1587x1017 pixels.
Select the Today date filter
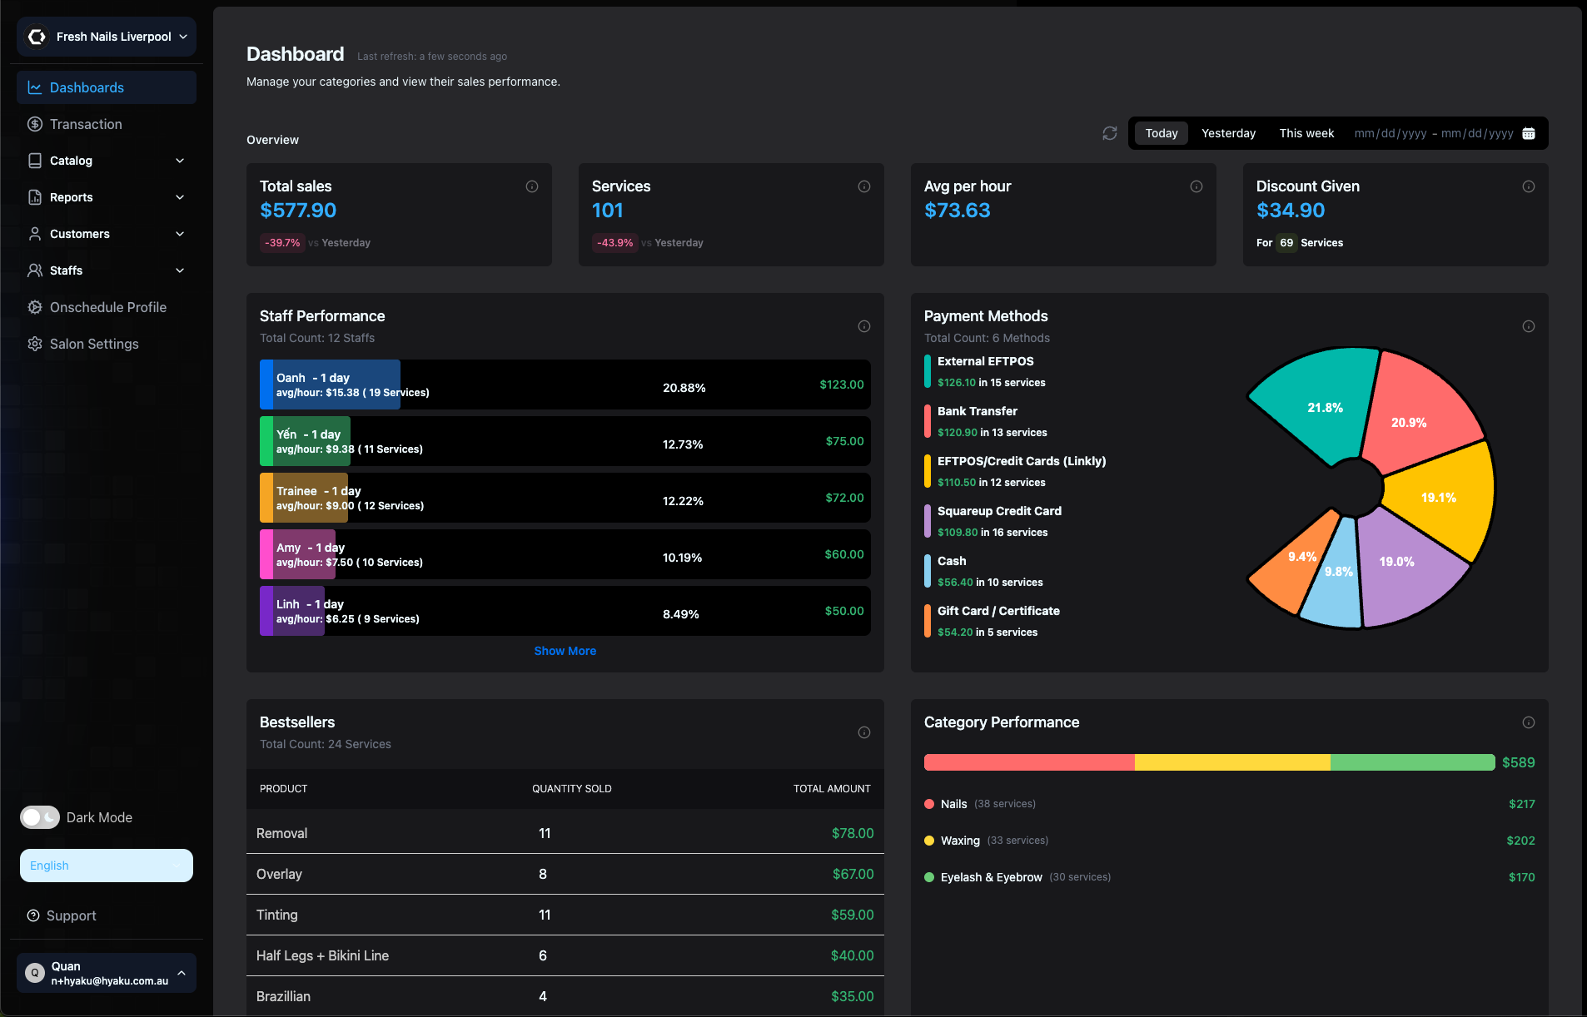coord(1161,133)
